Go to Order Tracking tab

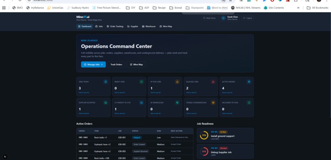pos(115,26)
